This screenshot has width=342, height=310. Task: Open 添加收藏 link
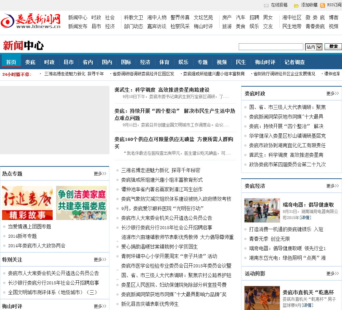pyautogui.click(x=309, y=5)
